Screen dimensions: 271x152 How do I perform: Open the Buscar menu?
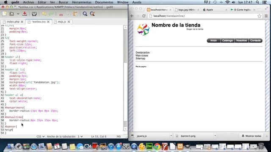click(64, 2)
